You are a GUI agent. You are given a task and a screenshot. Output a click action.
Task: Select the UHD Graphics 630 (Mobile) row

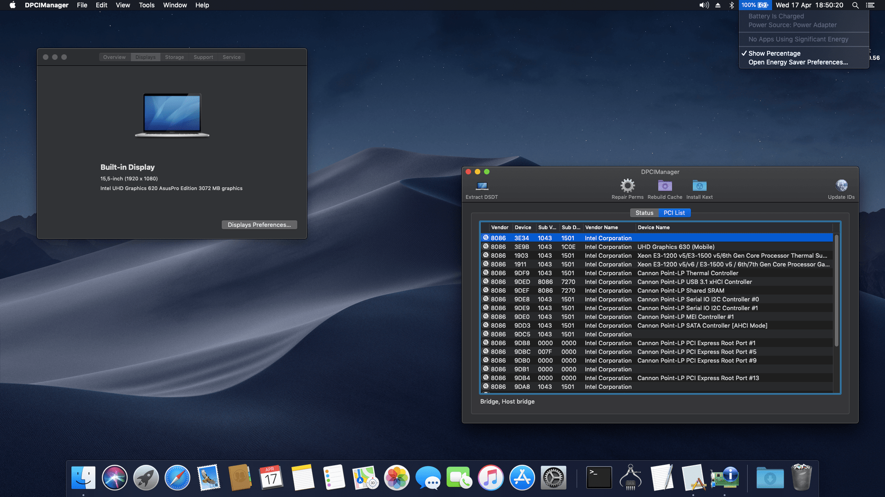(x=676, y=247)
